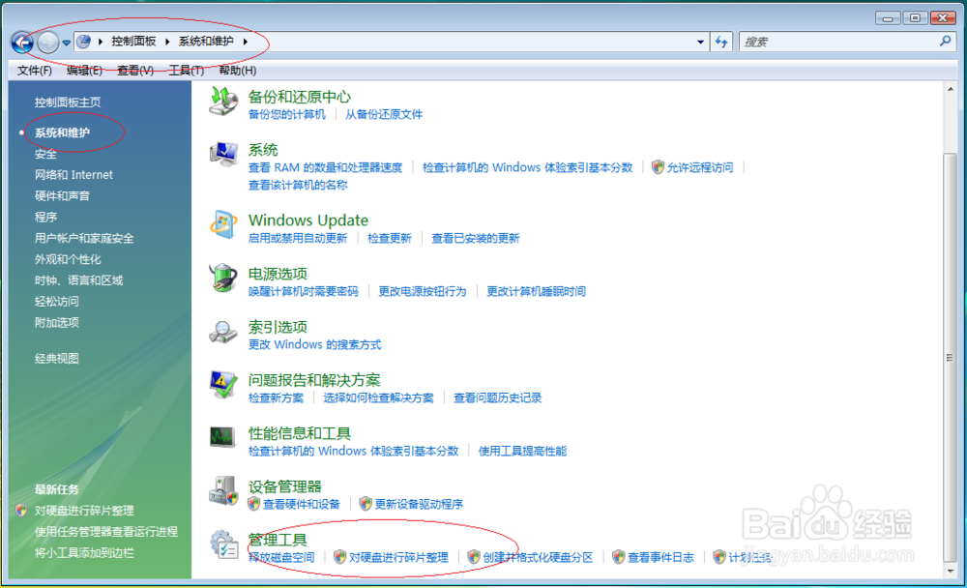Click the scrollbar down arrow

pos(951,571)
